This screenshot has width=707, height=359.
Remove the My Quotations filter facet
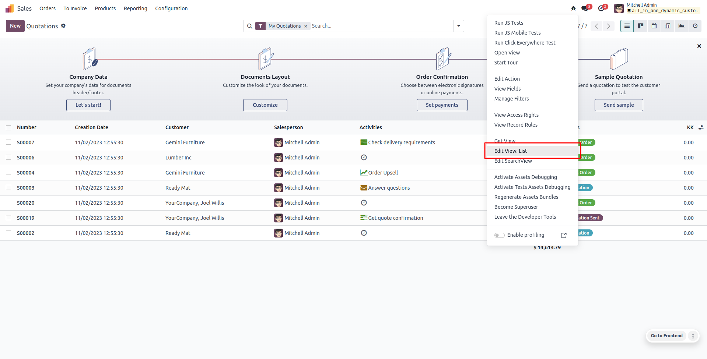click(x=305, y=26)
